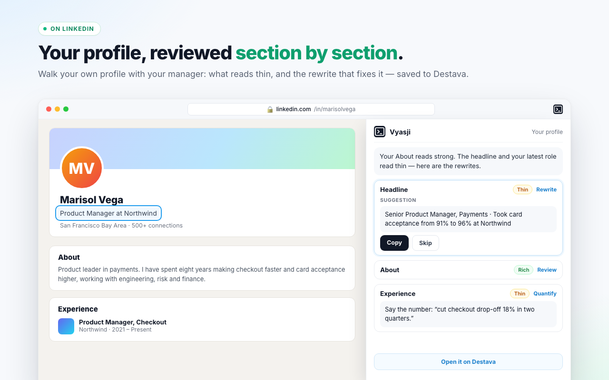This screenshot has height=380, width=609.
Task: Click the Northwind company logo in Experience
Action: click(66, 326)
